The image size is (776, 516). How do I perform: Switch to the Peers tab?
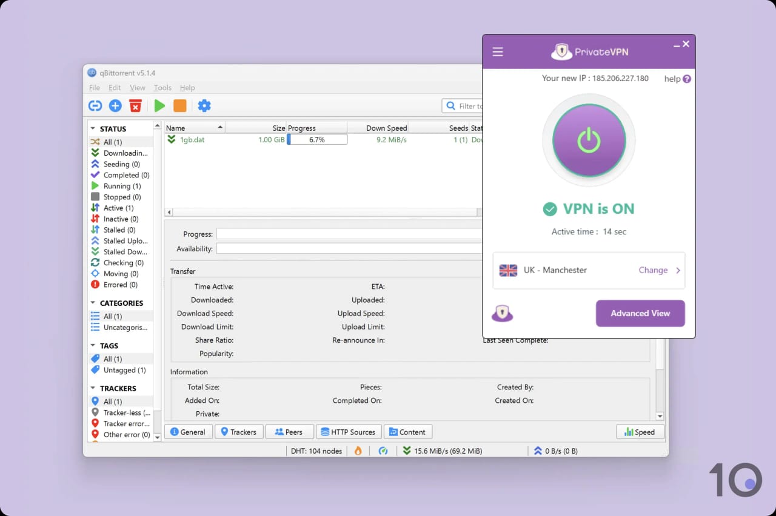click(289, 432)
